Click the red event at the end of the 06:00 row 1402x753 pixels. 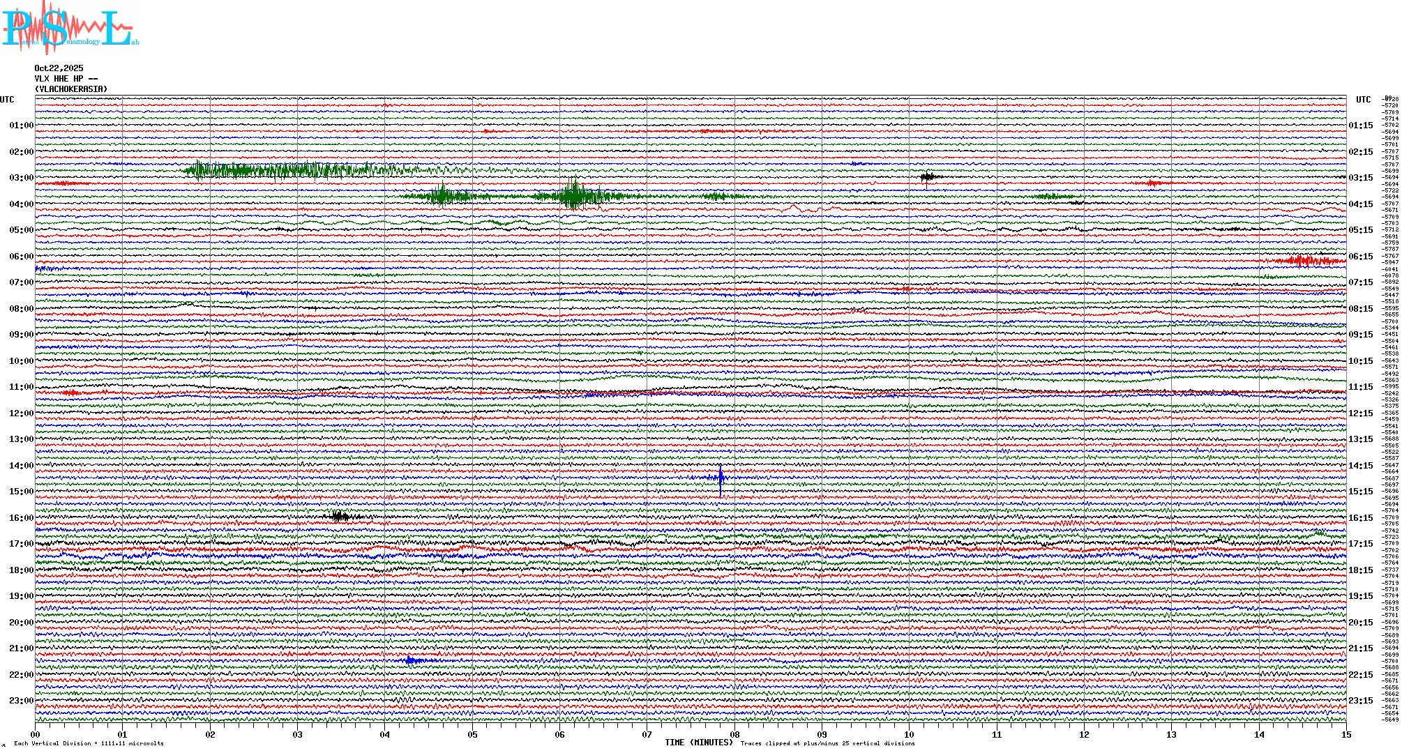(1302, 261)
